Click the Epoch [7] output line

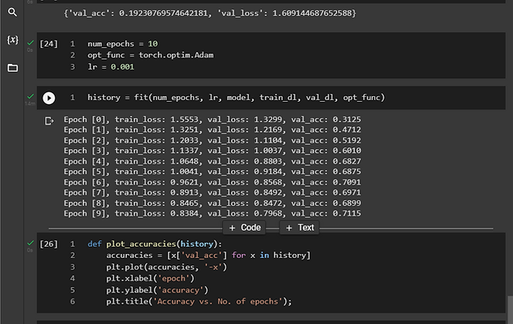[x=212, y=193]
